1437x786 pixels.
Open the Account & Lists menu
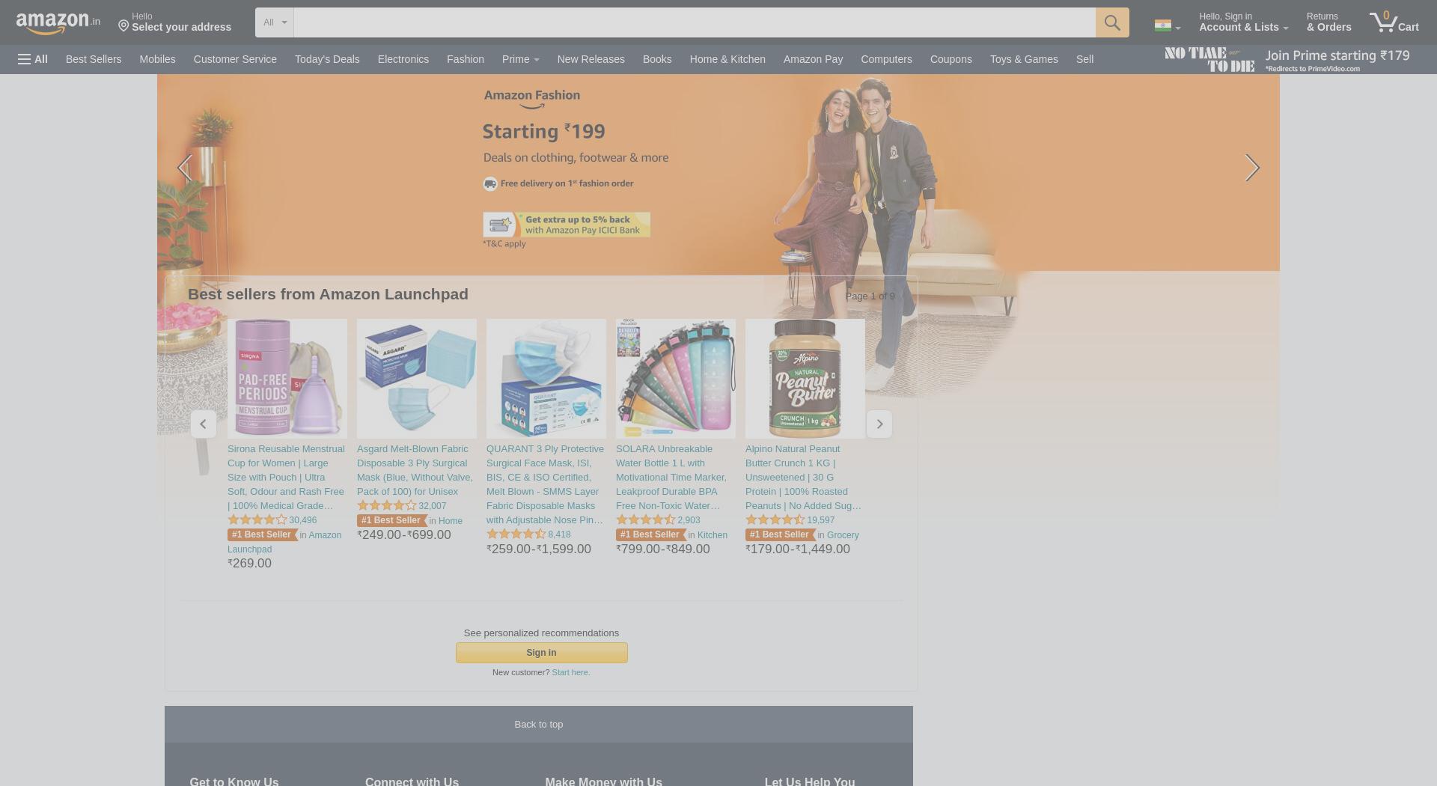[1243, 22]
